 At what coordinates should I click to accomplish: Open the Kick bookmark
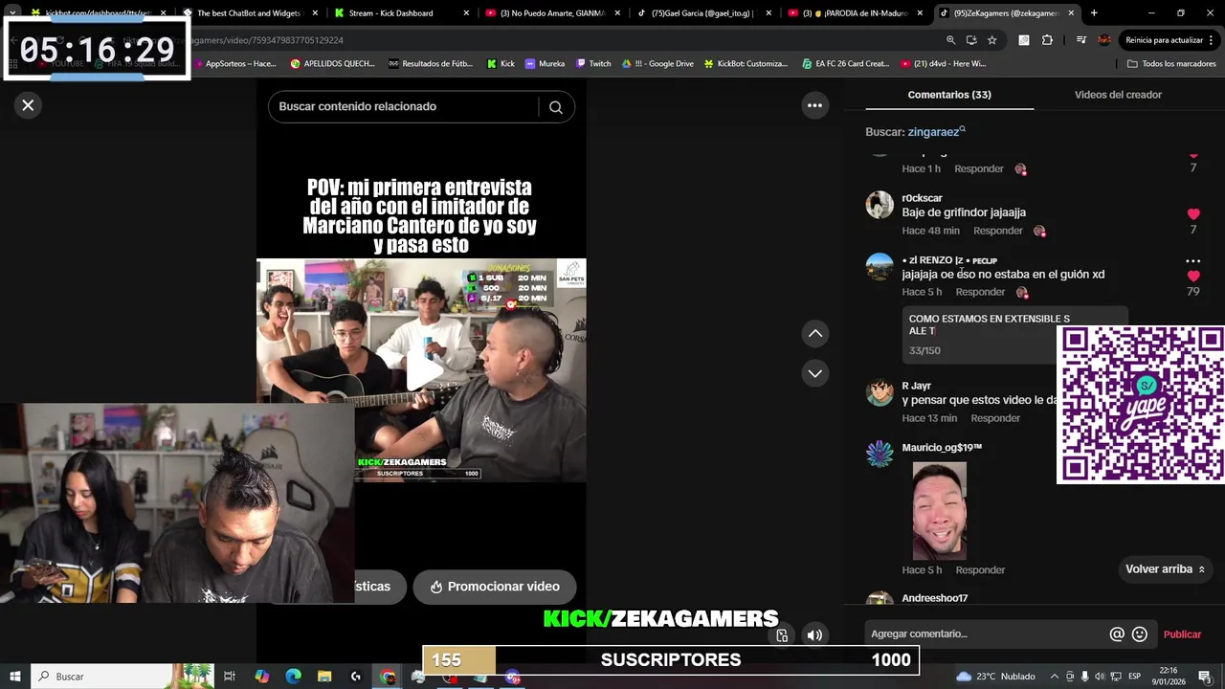tap(501, 64)
